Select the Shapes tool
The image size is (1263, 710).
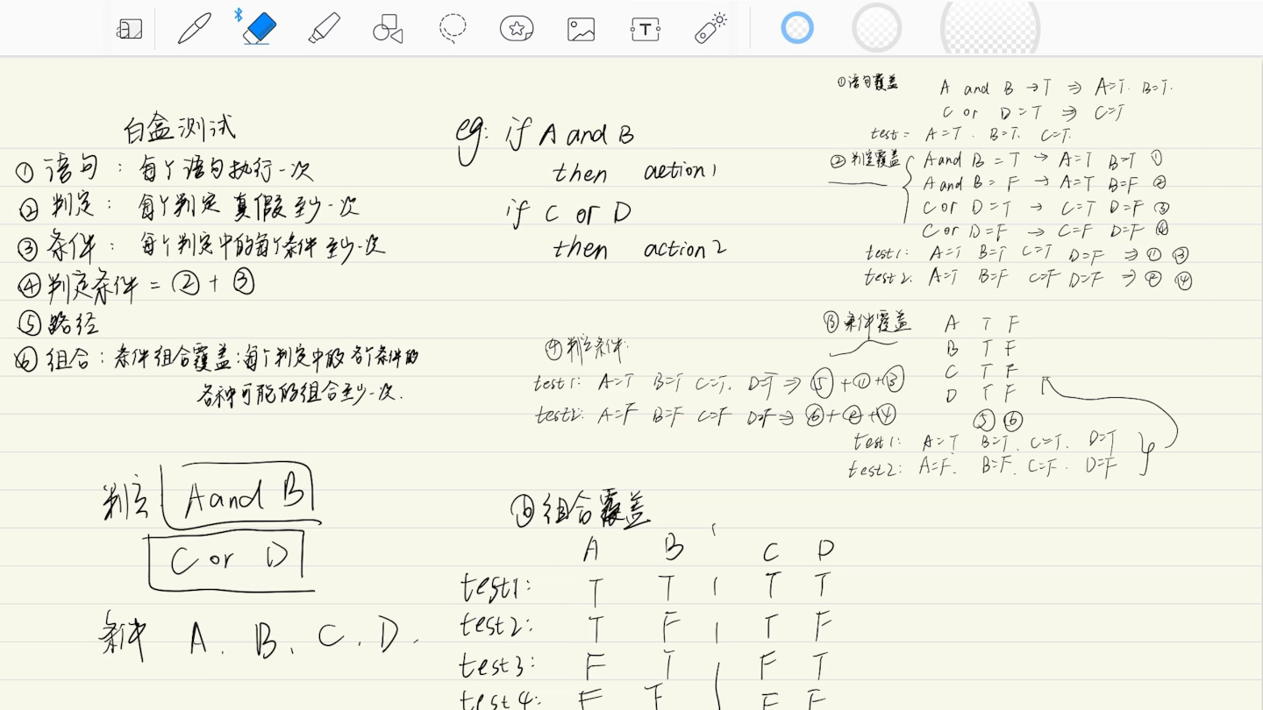point(388,29)
